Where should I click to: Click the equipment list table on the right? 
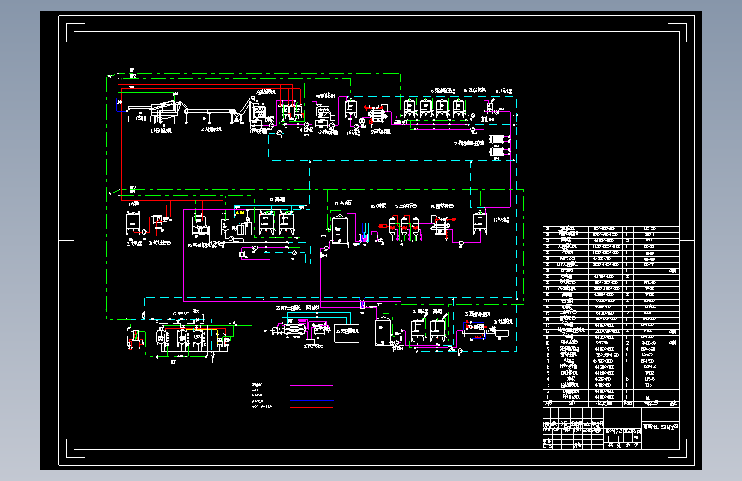click(610, 317)
